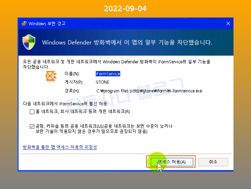This screenshot has height=189, width=251.
Task: Click the i-formservice.exe path text
Action: 149,91
